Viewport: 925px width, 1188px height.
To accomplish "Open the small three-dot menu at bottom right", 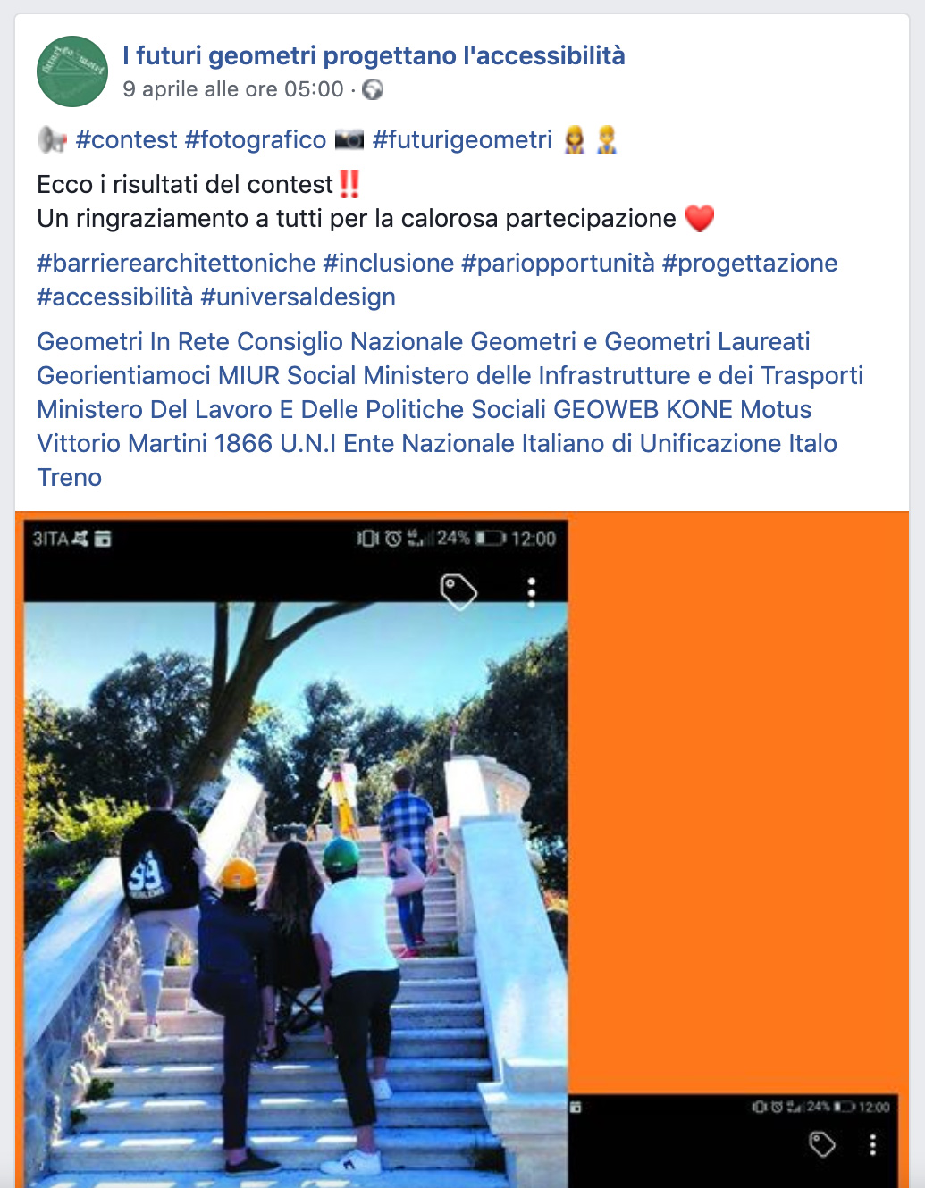I will click(872, 1144).
